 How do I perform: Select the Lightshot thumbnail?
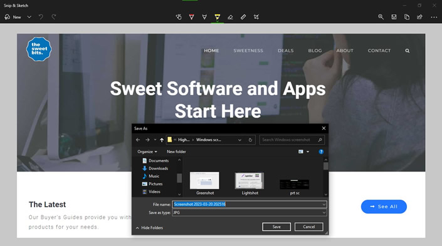click(x=250, y=184)
